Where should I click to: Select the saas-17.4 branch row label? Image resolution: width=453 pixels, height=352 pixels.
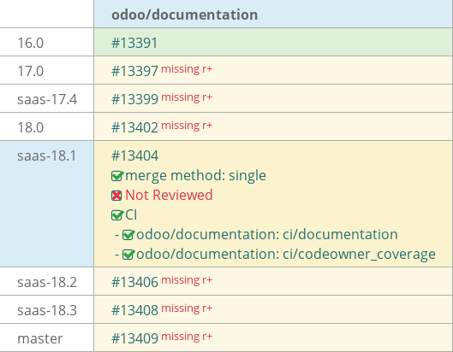pos(47,99)
